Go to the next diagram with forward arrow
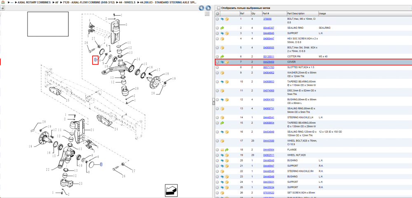The width and height of the screenshot is (412, 198). pos(208,8)
